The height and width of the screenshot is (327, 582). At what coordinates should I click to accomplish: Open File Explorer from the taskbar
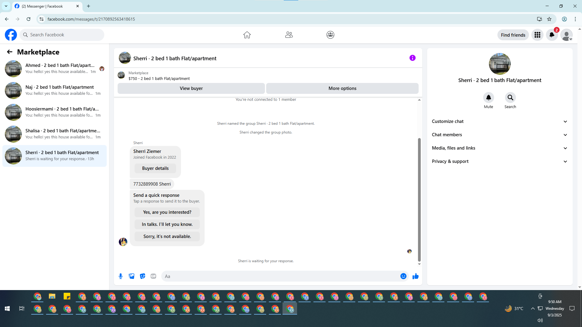pyautogui.click(x=52, y=296)
